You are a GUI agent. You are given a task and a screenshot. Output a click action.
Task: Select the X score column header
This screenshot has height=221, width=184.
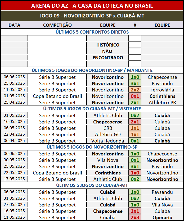135,25
